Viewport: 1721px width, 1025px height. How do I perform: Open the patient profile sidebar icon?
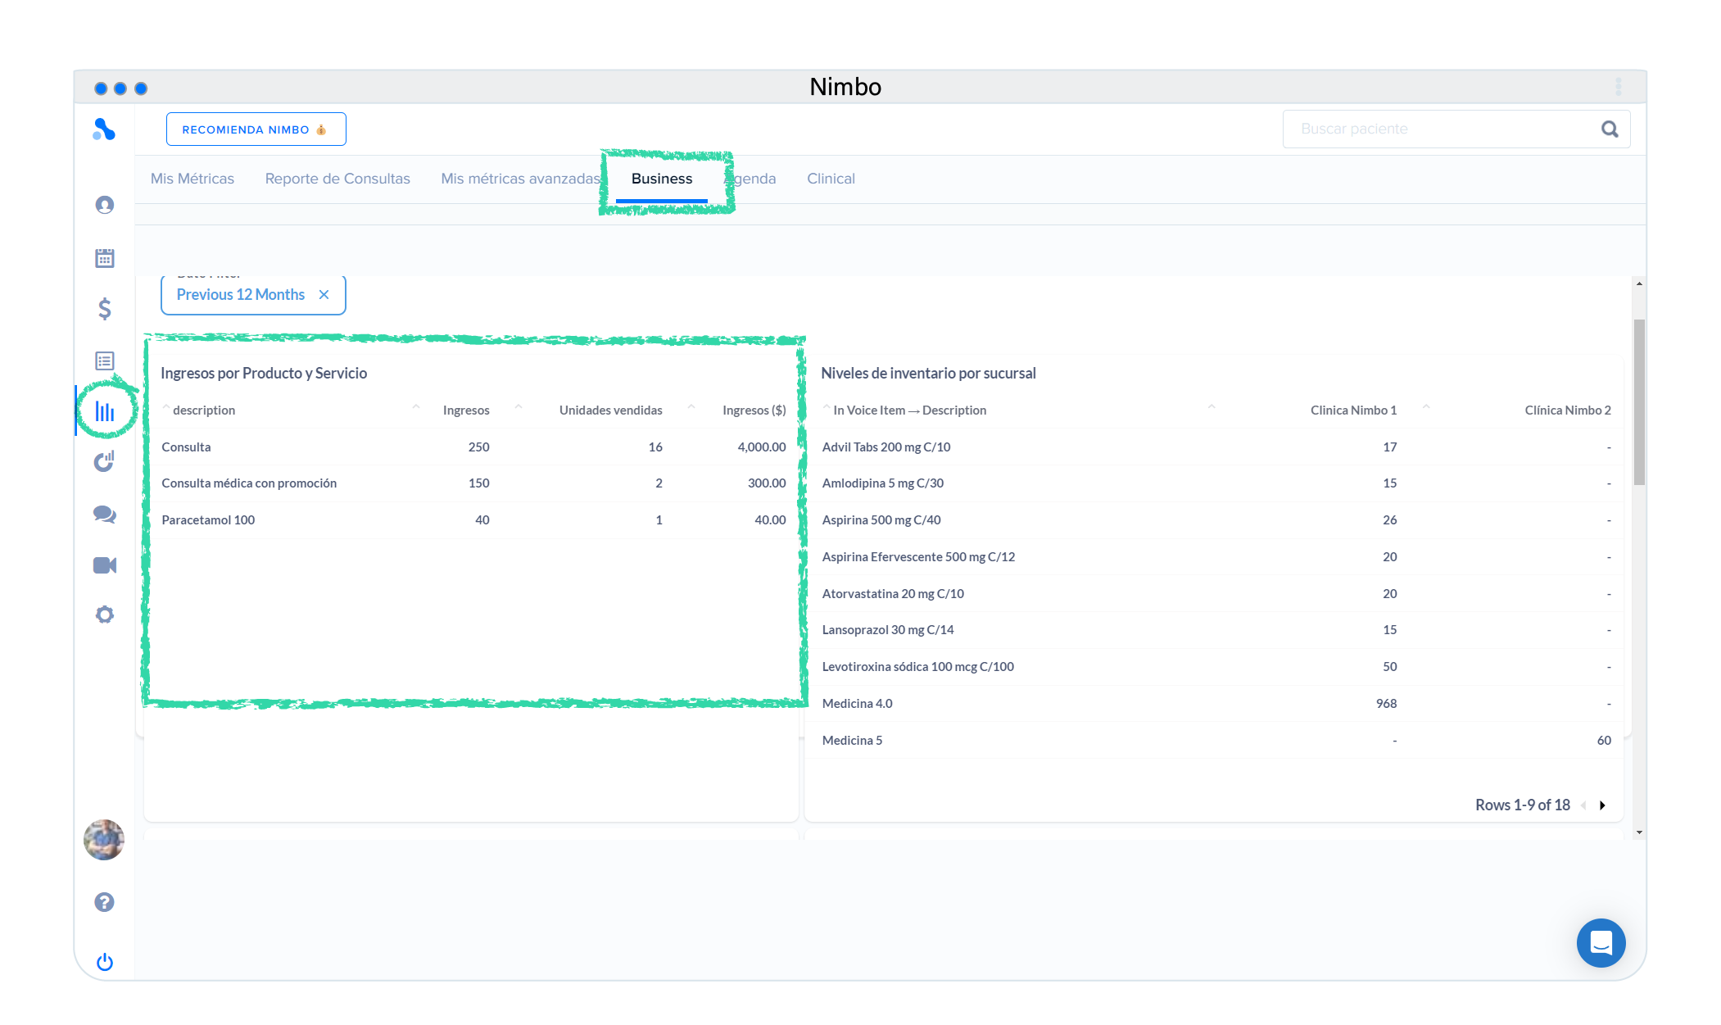click(x=105, y=205)
